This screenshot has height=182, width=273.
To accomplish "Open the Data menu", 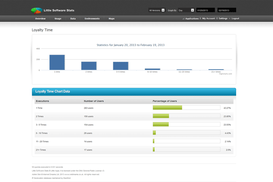I will click(73, 19).
